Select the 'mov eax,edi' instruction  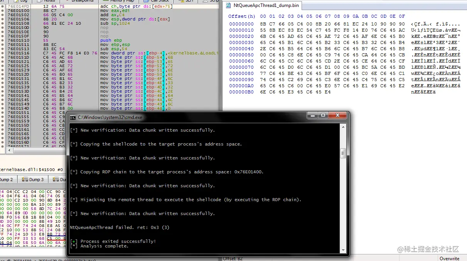(115, 11)
